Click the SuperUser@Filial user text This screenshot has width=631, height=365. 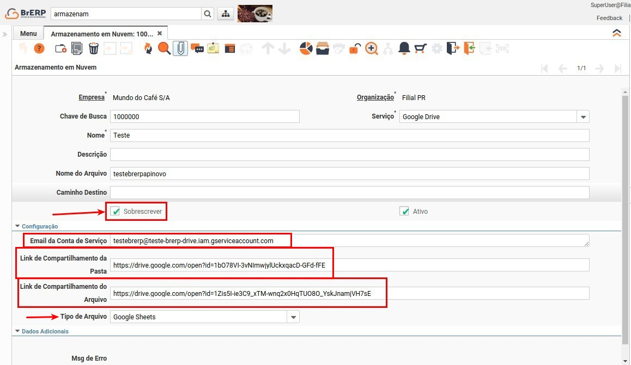tap(610, 5)
